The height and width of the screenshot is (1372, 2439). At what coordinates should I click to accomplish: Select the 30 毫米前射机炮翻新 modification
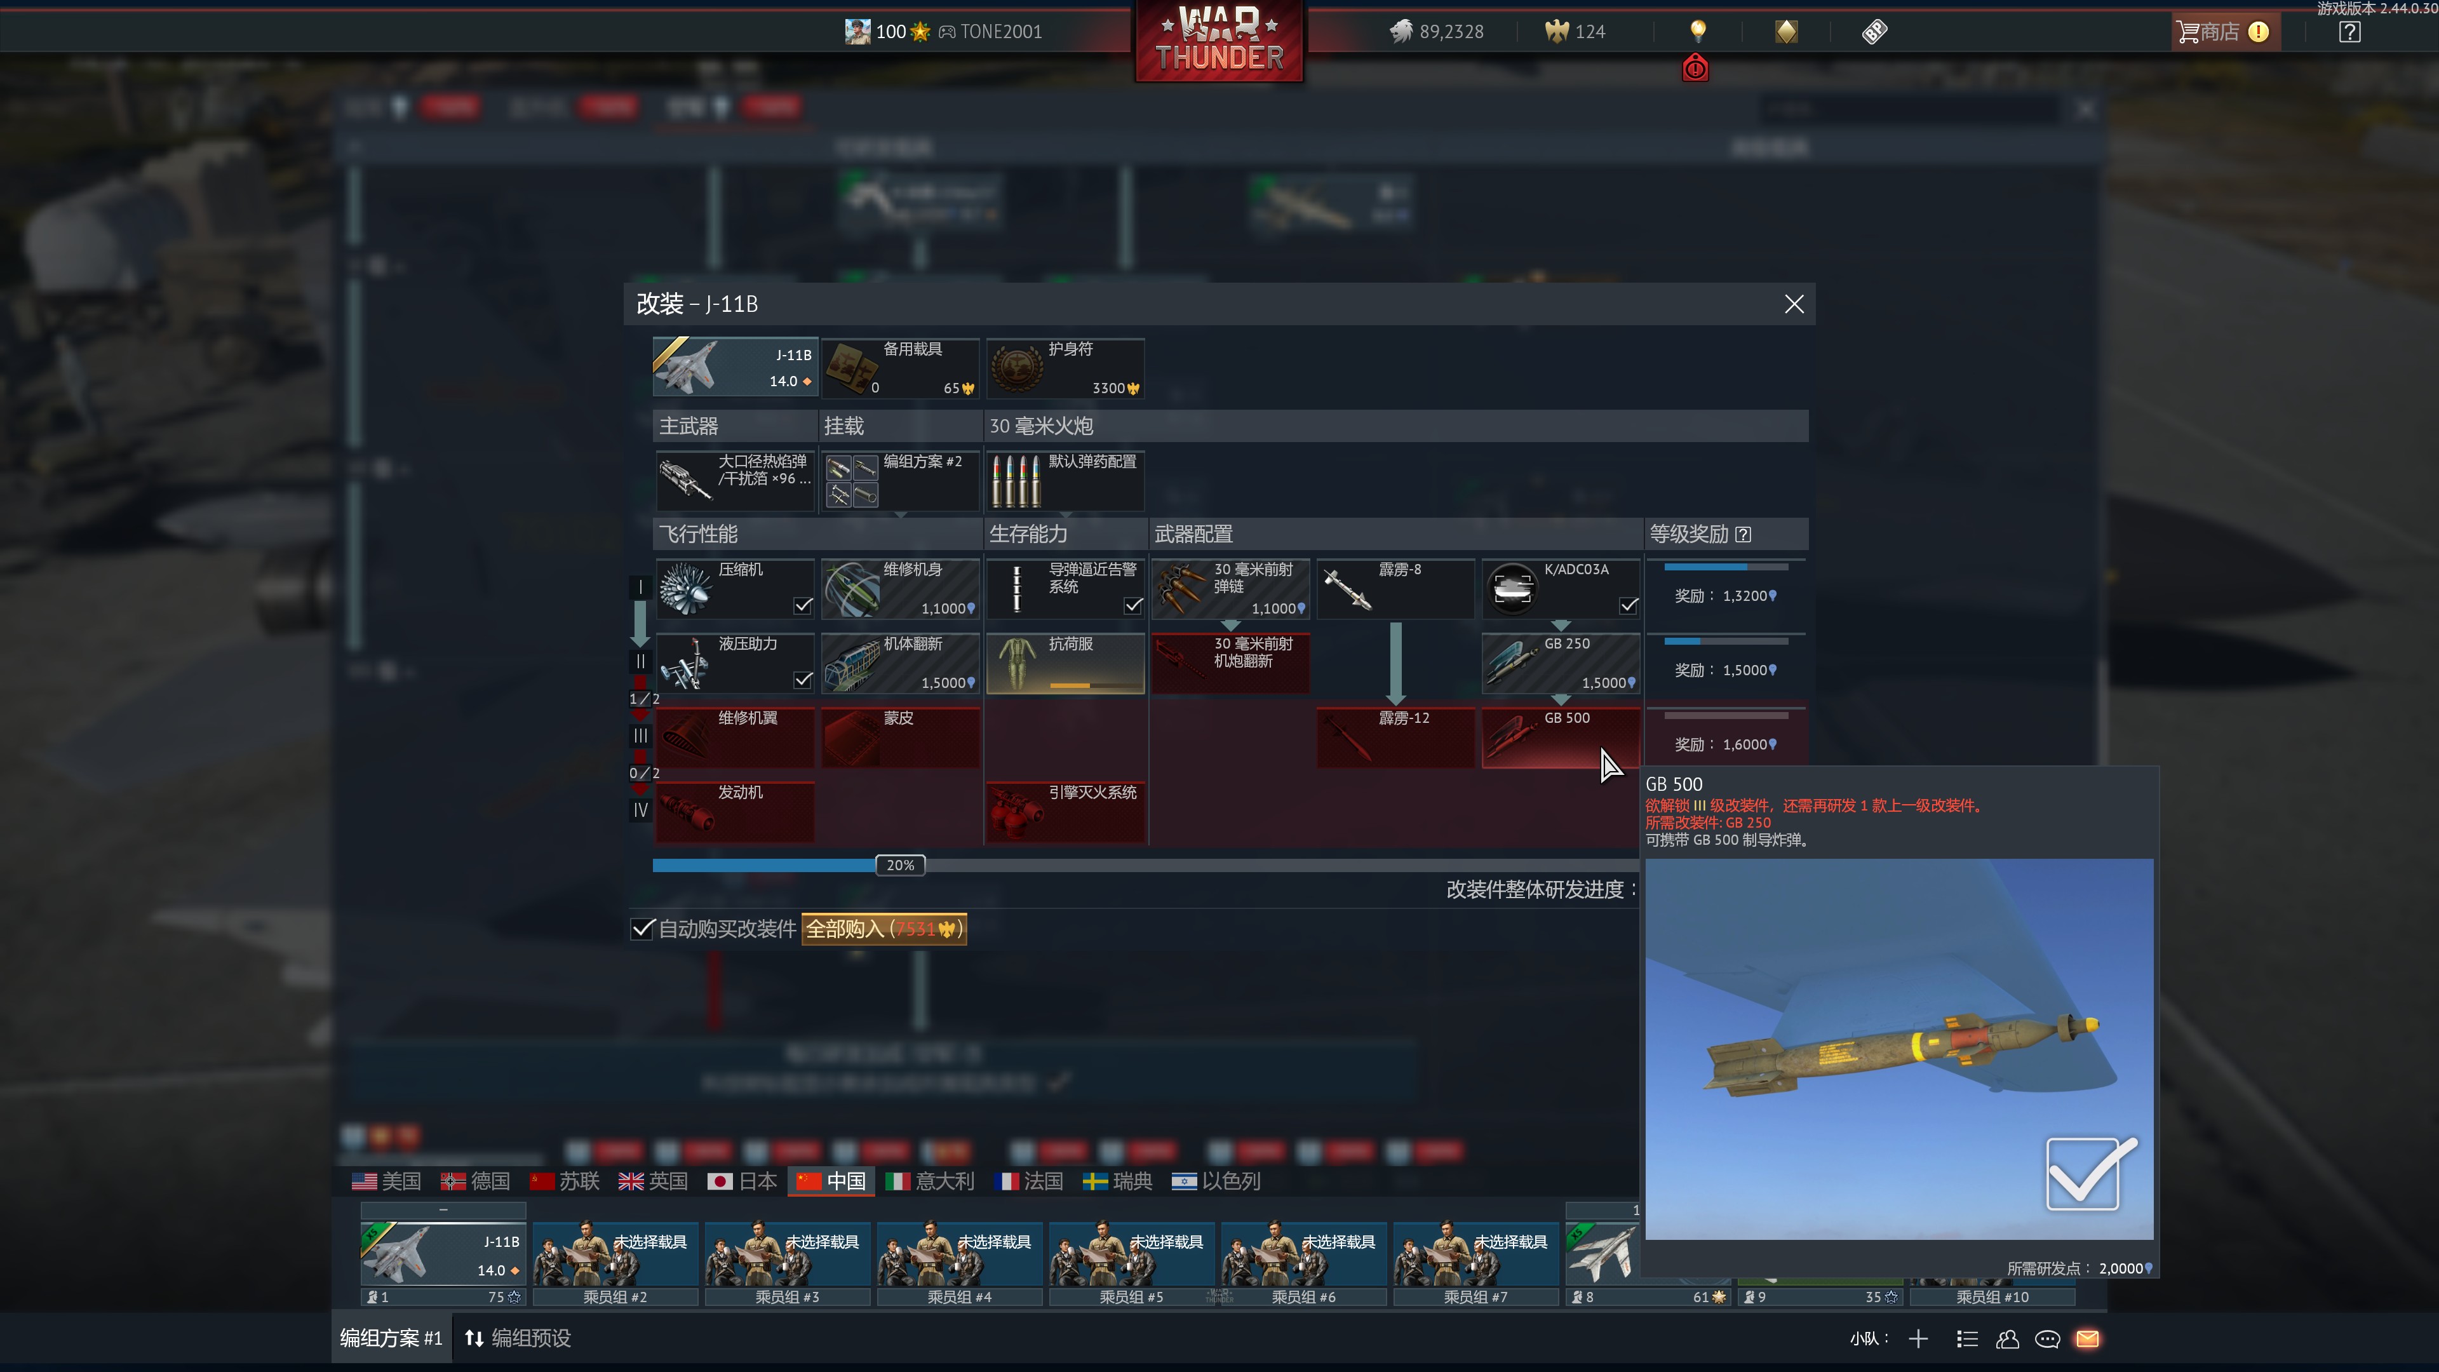(1230, 662)
